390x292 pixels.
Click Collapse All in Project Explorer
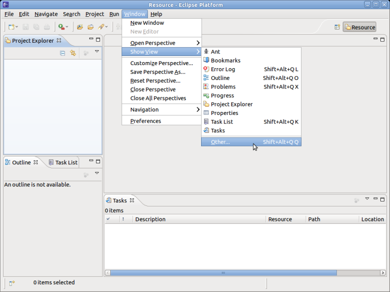(62, 53)
